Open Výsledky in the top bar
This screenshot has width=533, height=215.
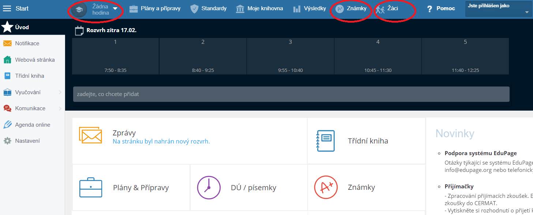click(315, 8)
